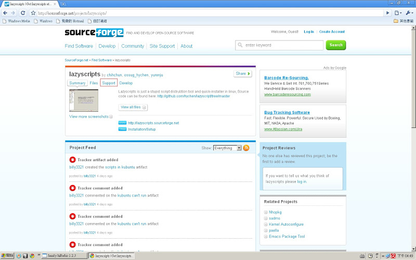Click the WWW badge icon near project URL
This screenshot has height=260, width=416.
[x=122, y=123]
